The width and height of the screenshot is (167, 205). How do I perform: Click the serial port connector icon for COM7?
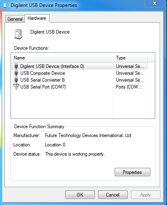point(16,87)
